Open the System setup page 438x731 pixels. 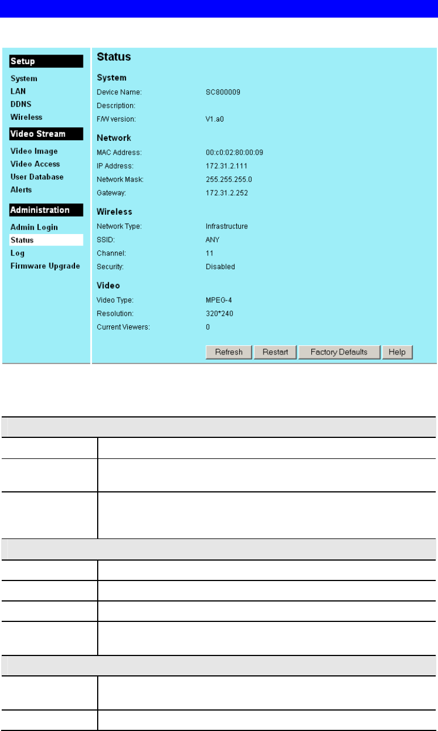(x=24, y=78)
